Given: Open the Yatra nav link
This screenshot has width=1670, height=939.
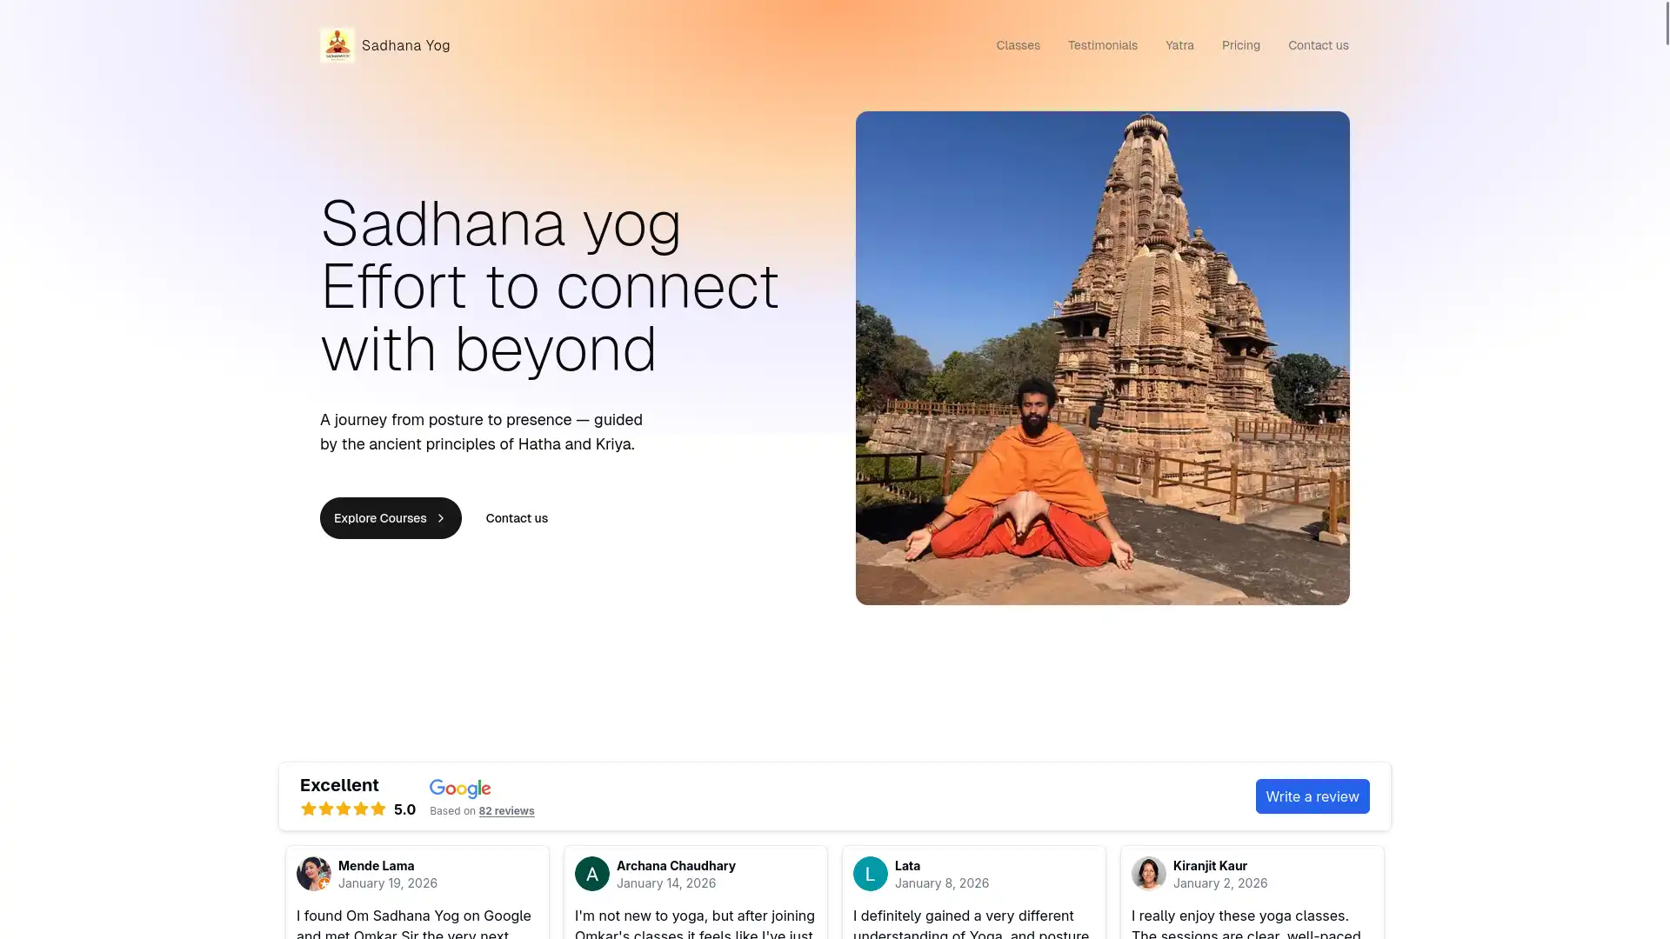Looking at the screenshot, I should pos(1179,45).
